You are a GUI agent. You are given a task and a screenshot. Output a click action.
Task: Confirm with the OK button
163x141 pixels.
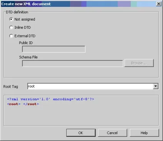[x=81, y=133]
